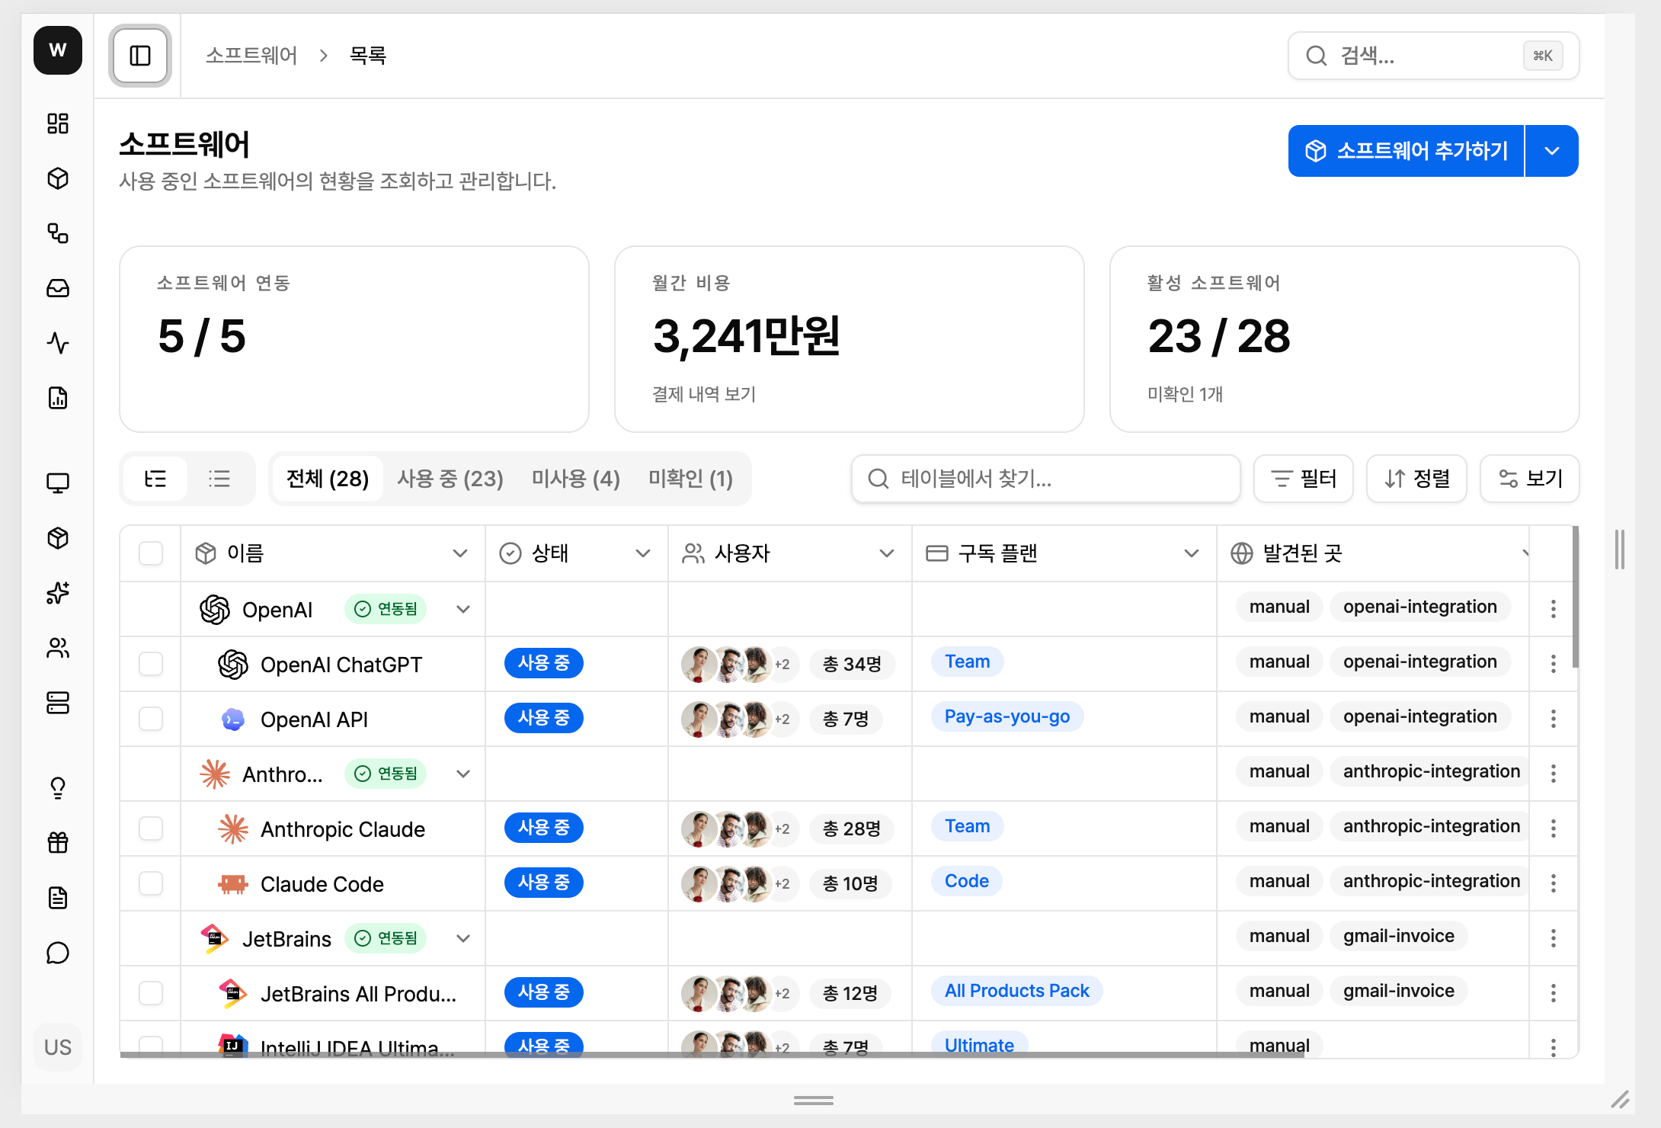Select the 미사용 (4) tab
This screenshot has height=1128, width=1661.
pyautogui.click(x=576, y=479)
